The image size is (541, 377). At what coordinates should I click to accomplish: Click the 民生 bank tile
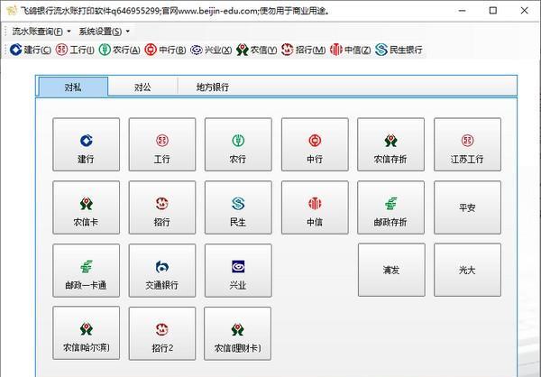tap(238, 207)
